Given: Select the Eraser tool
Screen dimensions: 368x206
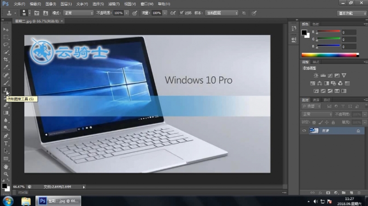Looking at the screenshot, I should [6, 106].
